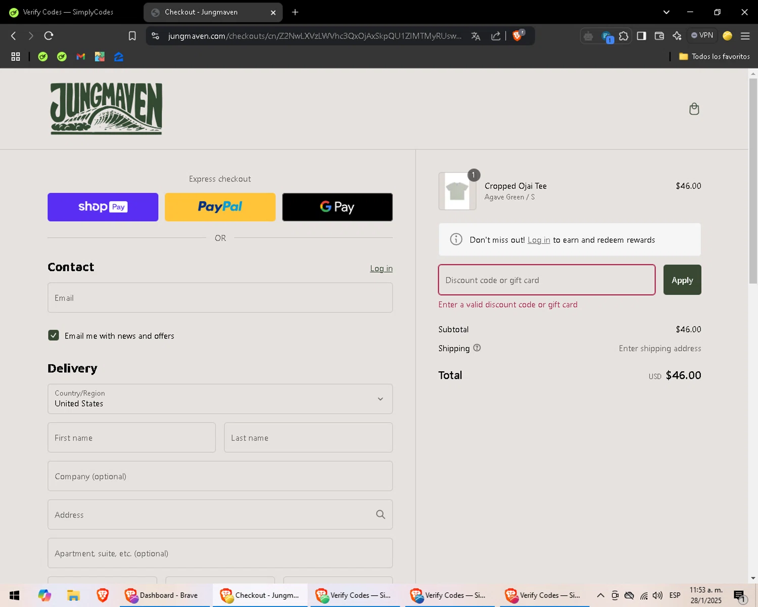Open Todos los favoritos folder

click(714, 57)
